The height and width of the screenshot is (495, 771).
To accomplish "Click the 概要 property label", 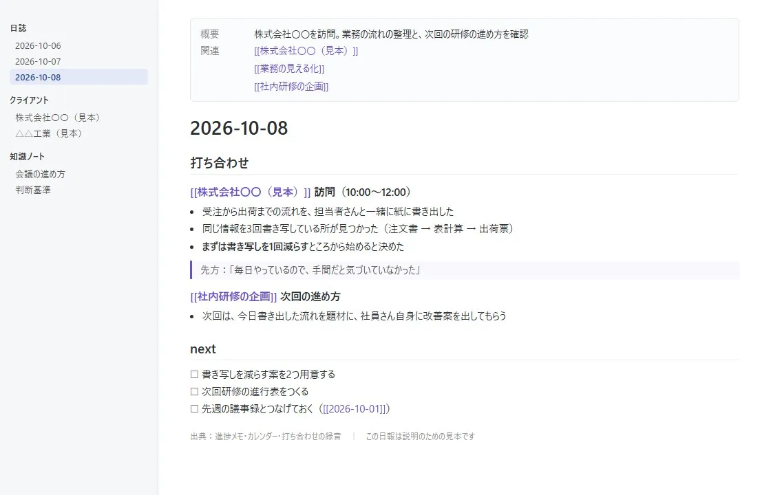I will pyautogui.click(x=210, y=34).
